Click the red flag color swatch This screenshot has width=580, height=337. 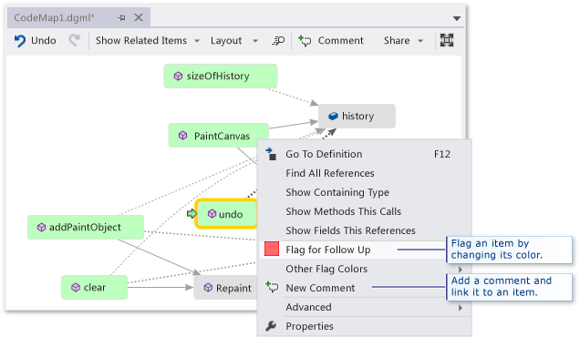click(x=272, y=249)
